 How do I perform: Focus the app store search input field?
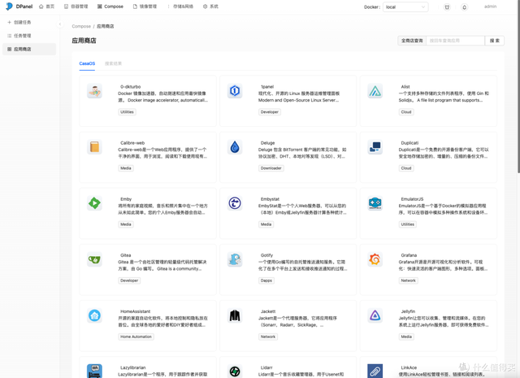tap(455, 41)
